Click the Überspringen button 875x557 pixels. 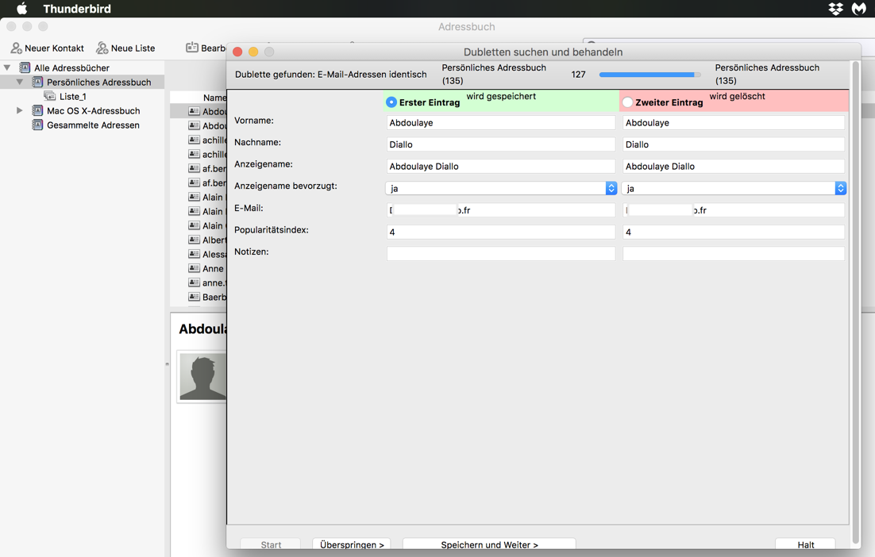point(352,545)
